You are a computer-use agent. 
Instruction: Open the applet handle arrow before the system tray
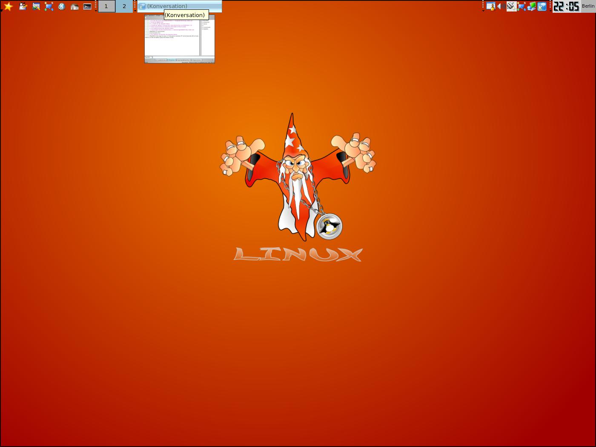pos(483,11)
